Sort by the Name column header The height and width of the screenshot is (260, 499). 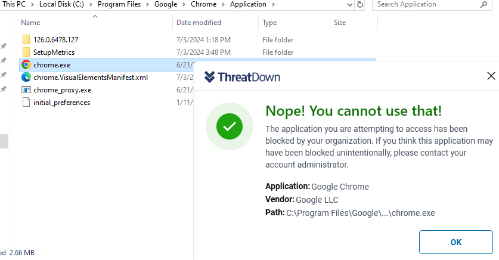pyautogui.click(x=30, y=23)
